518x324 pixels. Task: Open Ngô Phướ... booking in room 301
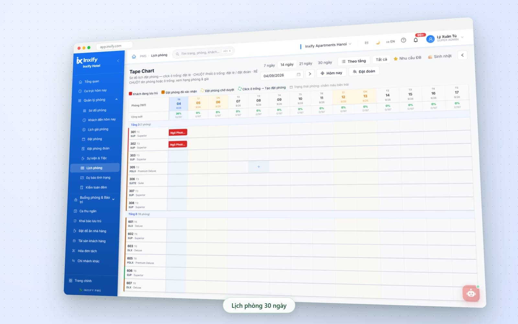coord(178,133)
